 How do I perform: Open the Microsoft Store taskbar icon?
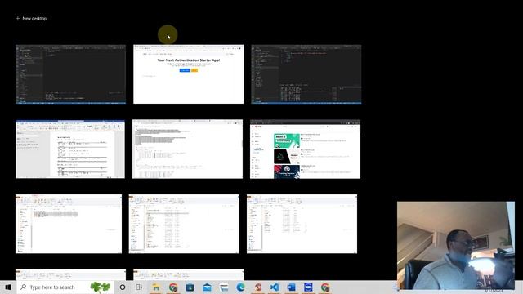(x=190, y=287)
